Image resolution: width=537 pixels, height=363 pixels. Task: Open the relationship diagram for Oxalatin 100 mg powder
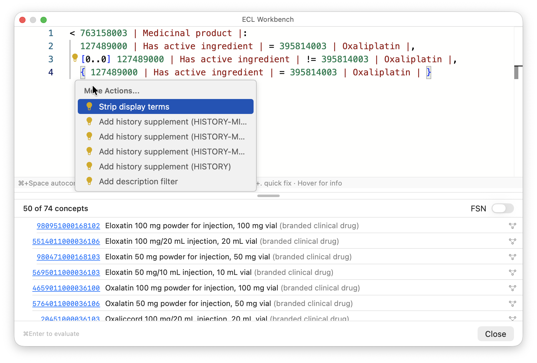[513, 288]
